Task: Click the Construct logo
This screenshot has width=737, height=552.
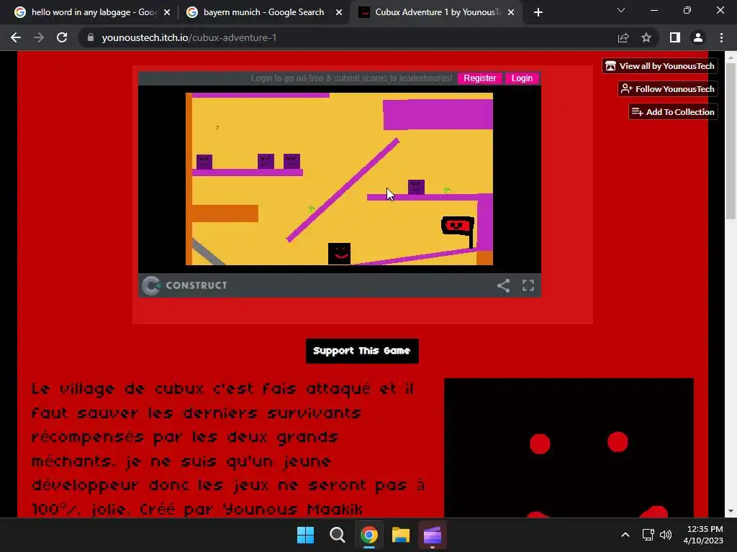Action: click(x=185, y=285)
